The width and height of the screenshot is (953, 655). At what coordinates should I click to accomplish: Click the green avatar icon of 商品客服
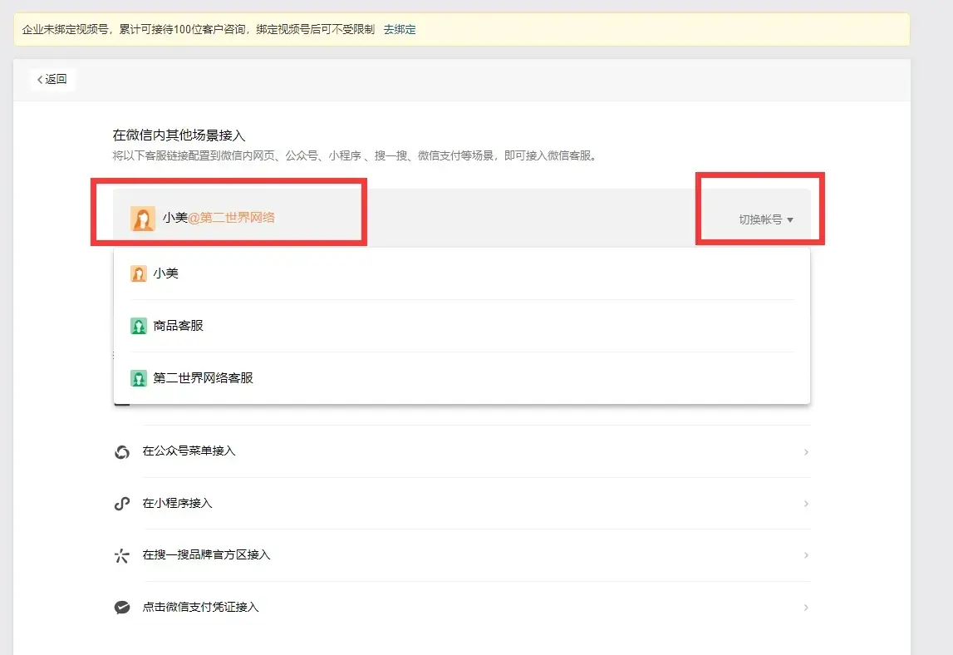pyautogui.click(x=139, y=326)
